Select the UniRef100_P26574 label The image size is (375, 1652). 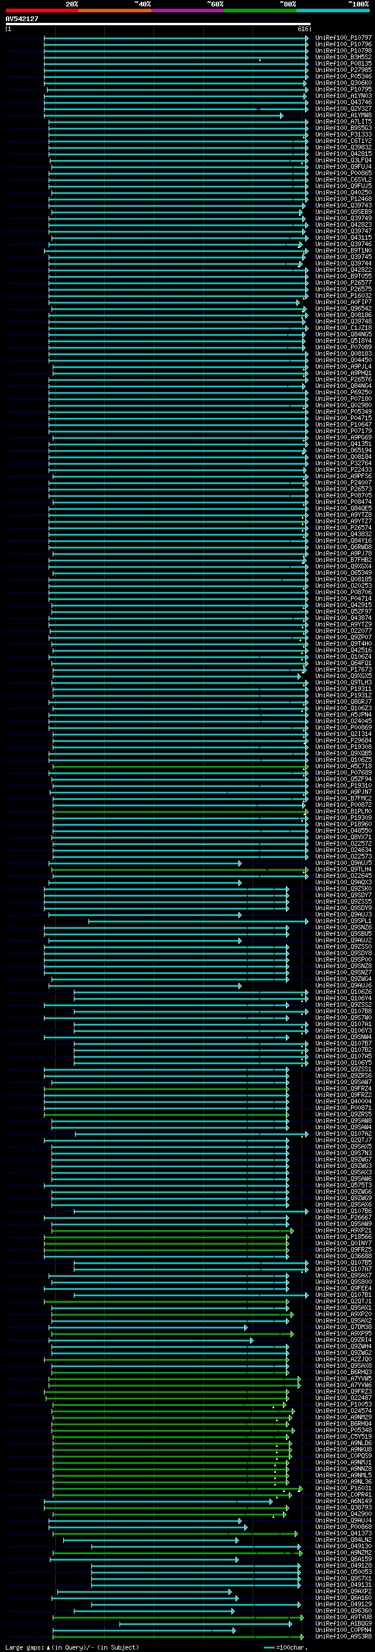click(x=343, y=528)
